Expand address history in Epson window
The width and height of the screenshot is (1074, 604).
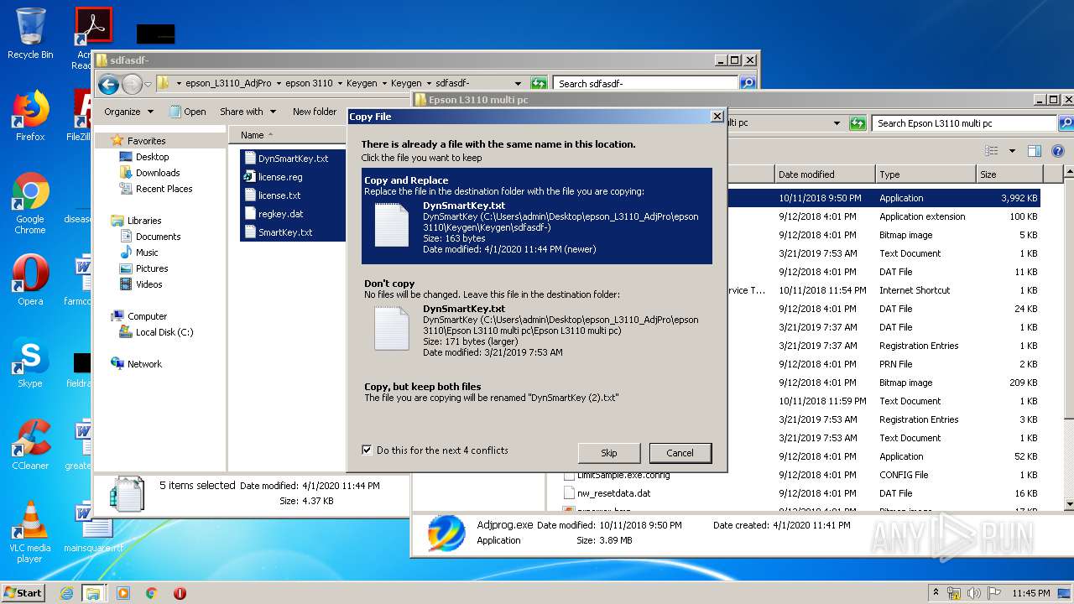click(x=837, y=123)
